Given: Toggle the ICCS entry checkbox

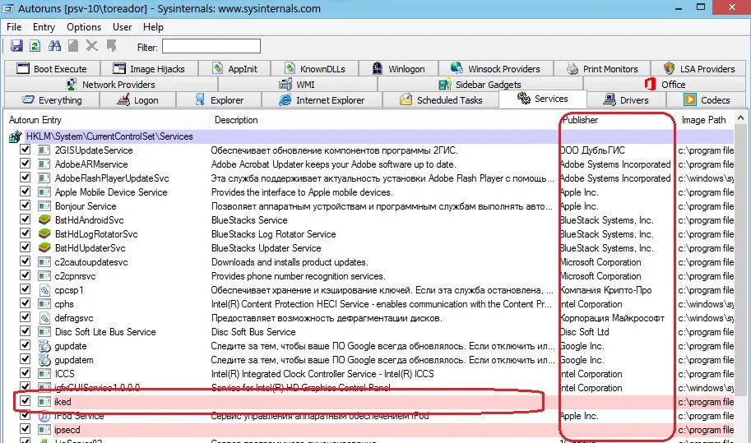Looking at the screenshot, I should point(25,373).
